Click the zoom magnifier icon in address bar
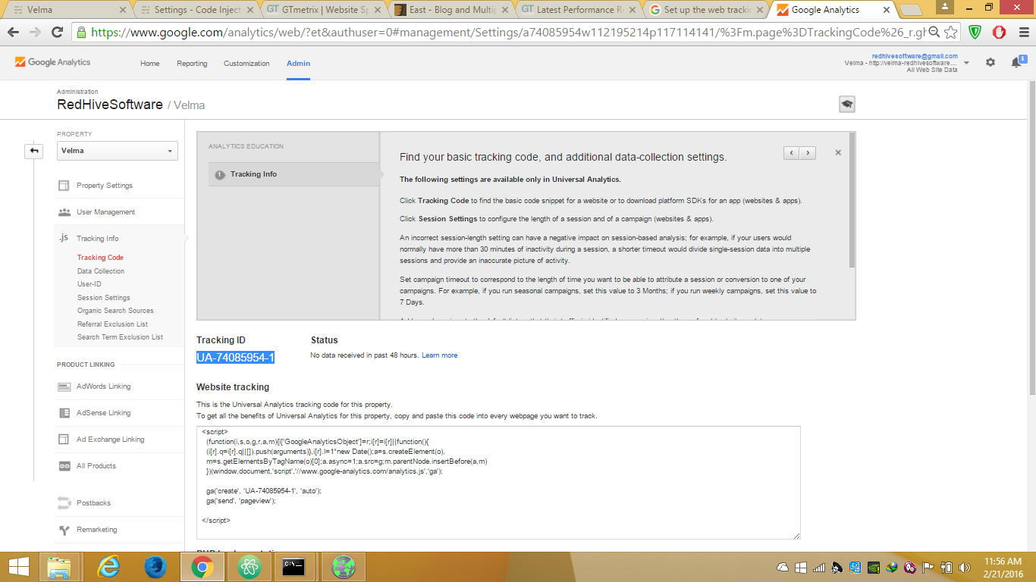 [x=934, y=33]
